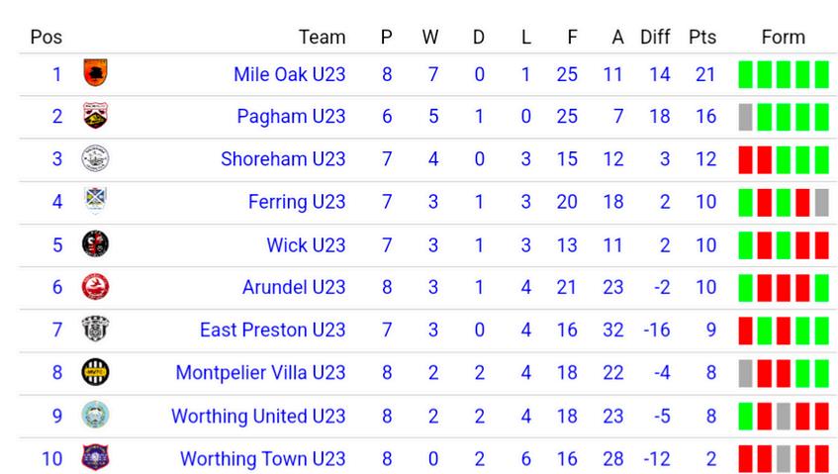Click Shoreham U23's first red form box
This screenshot has width=838, height=474.
(x=746, y=159)
